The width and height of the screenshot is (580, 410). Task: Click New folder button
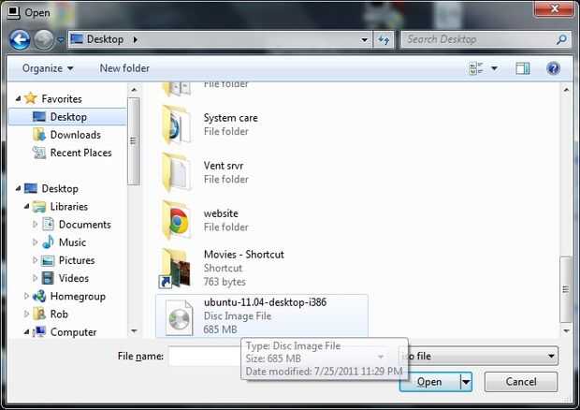pos(124,68)
